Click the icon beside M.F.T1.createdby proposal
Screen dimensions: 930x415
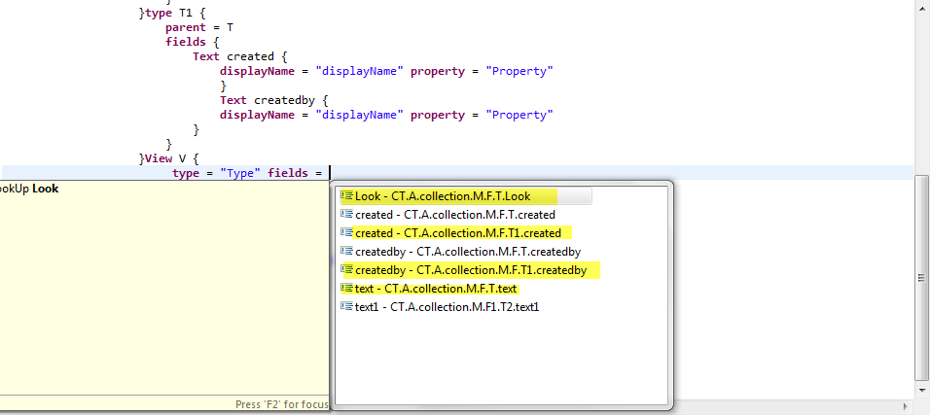(x=349, y=270)
